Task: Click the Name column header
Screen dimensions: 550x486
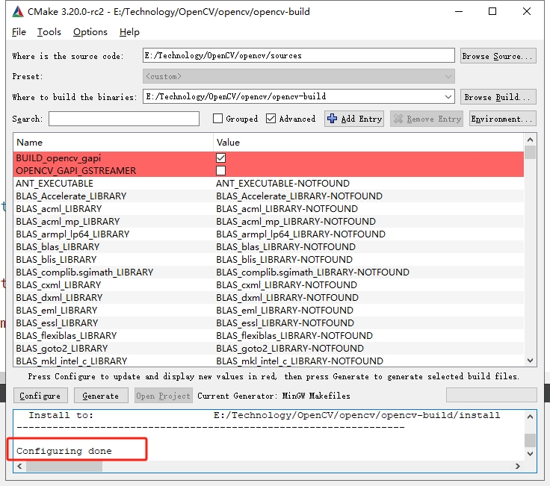Action: 113,143
